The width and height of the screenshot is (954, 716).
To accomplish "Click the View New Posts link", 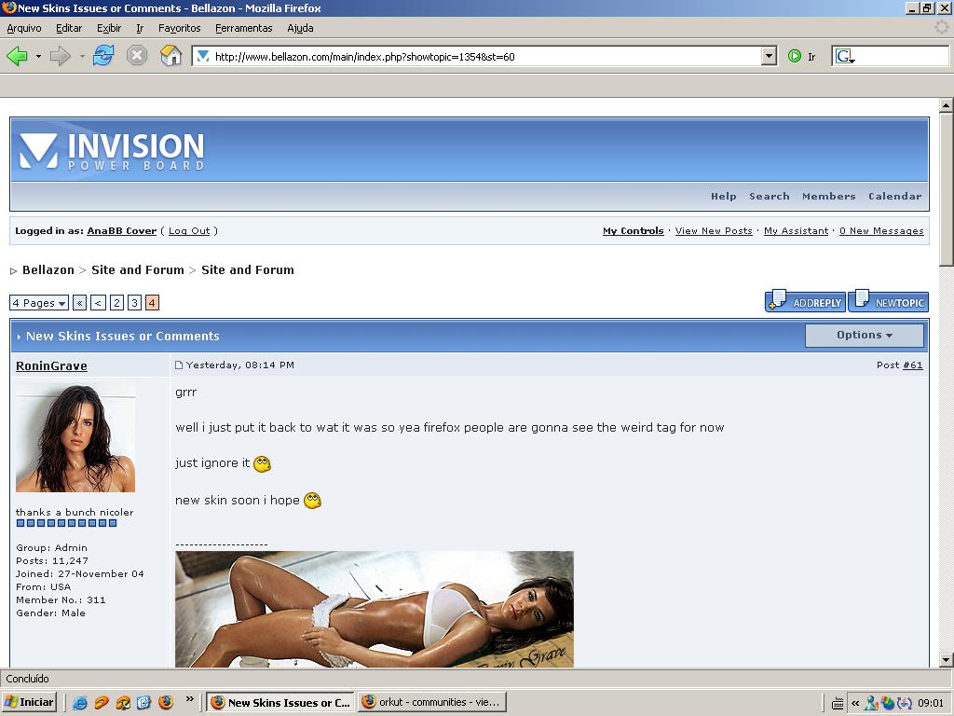I will click(x=713, y=231).
